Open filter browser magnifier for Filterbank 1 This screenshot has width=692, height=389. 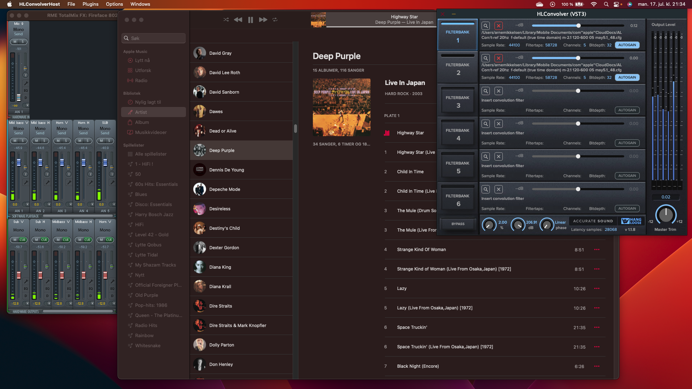point(486,26)
